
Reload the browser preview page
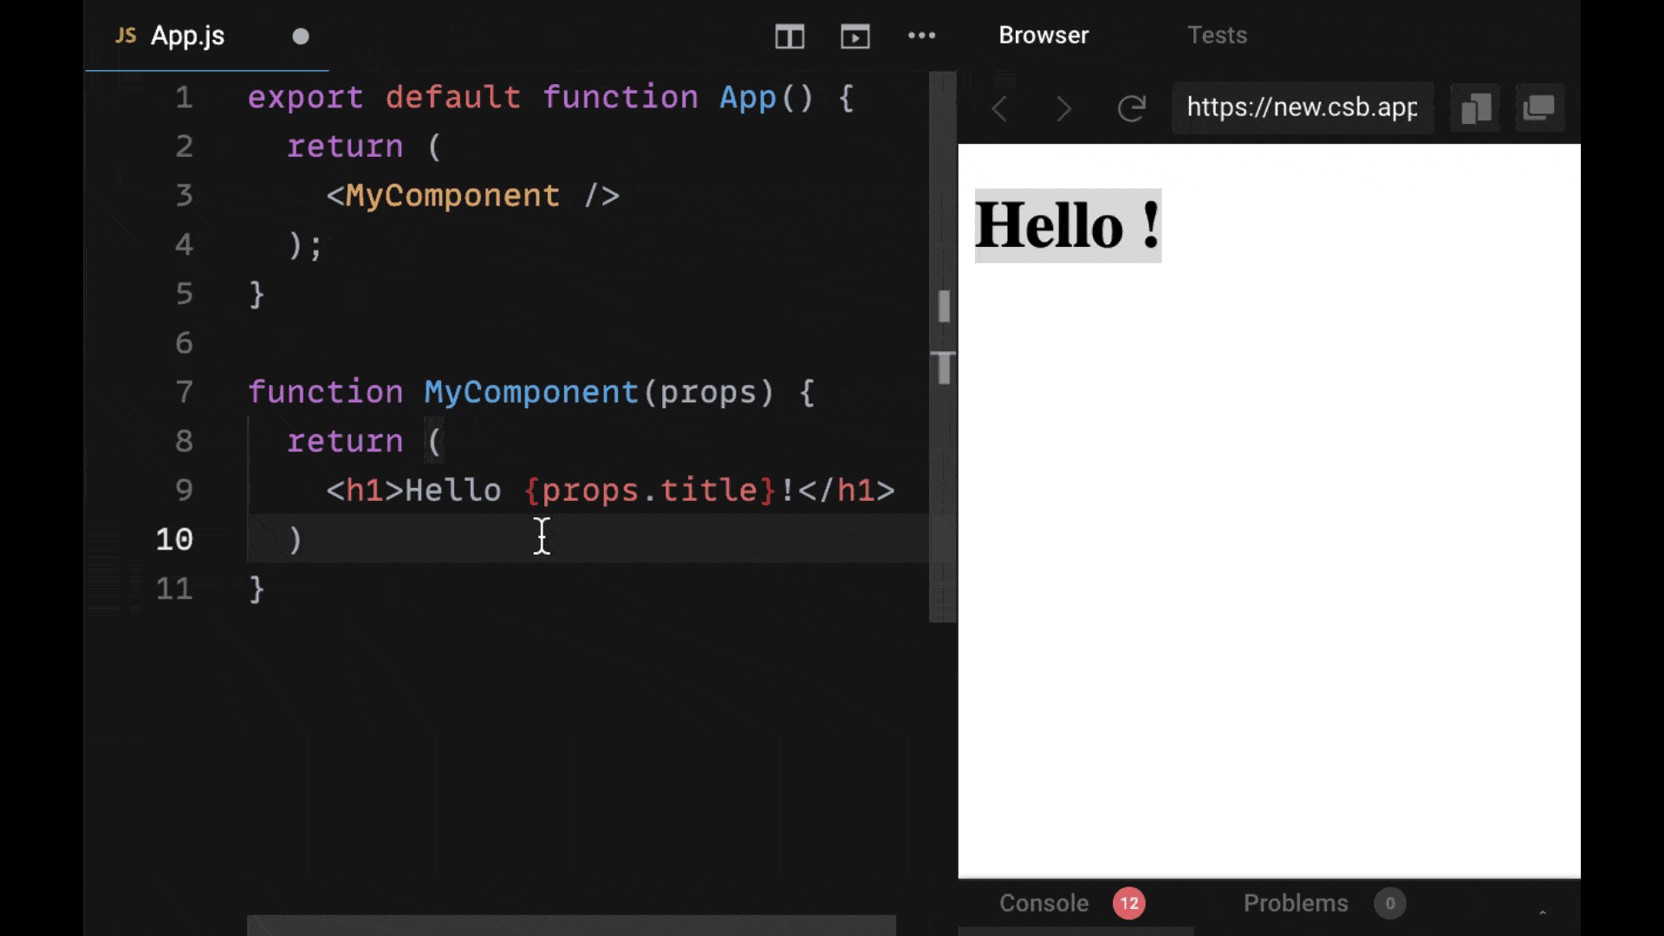pyautogui.click(x=1132, y=107)
